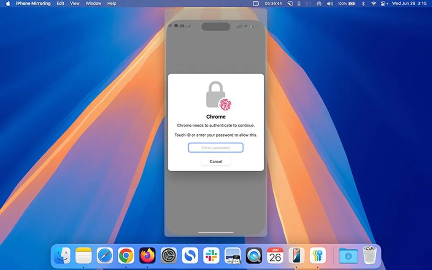Open Firefox from the Dock
The height and width of the screenshot is (270, 432).
tap(147, 256)
